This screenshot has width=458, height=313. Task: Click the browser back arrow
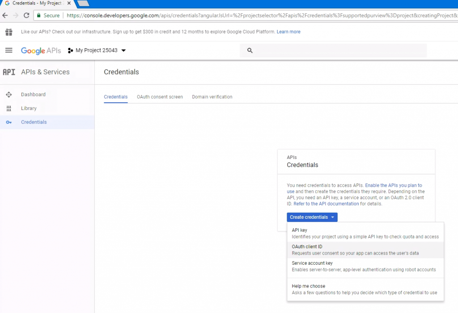pyautogui.click(x=5, y=16)
